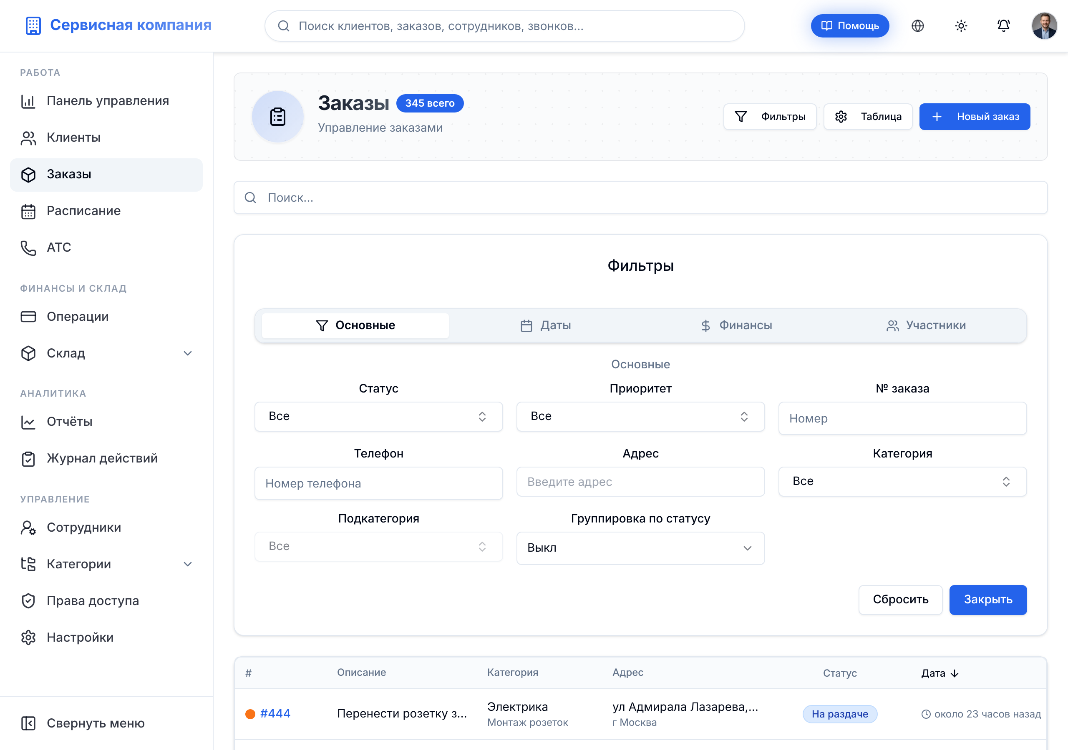Open Расписание calendar page

click(x=106, y=211)
